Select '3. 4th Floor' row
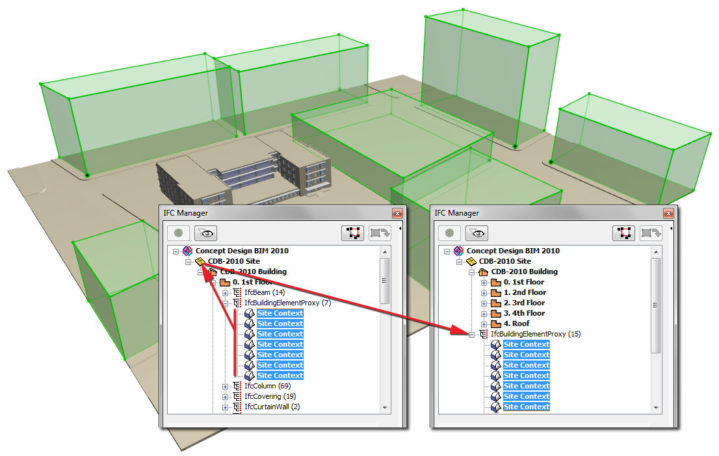719x456 pixels. click(x=525, y=314)
